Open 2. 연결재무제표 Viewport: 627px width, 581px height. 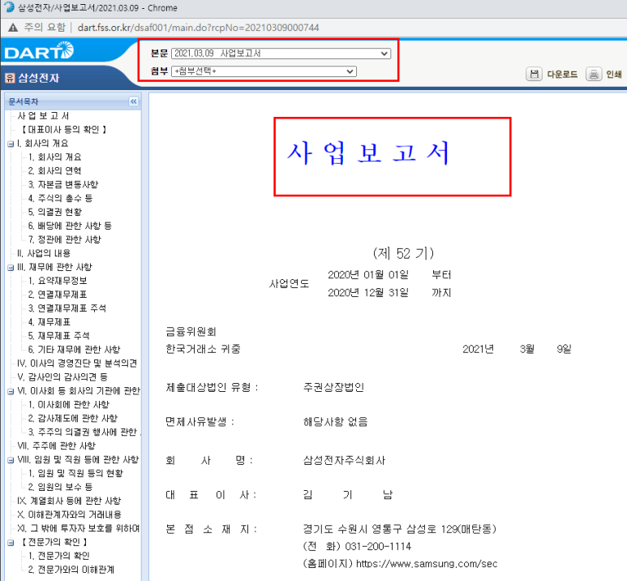coord(58,294)
